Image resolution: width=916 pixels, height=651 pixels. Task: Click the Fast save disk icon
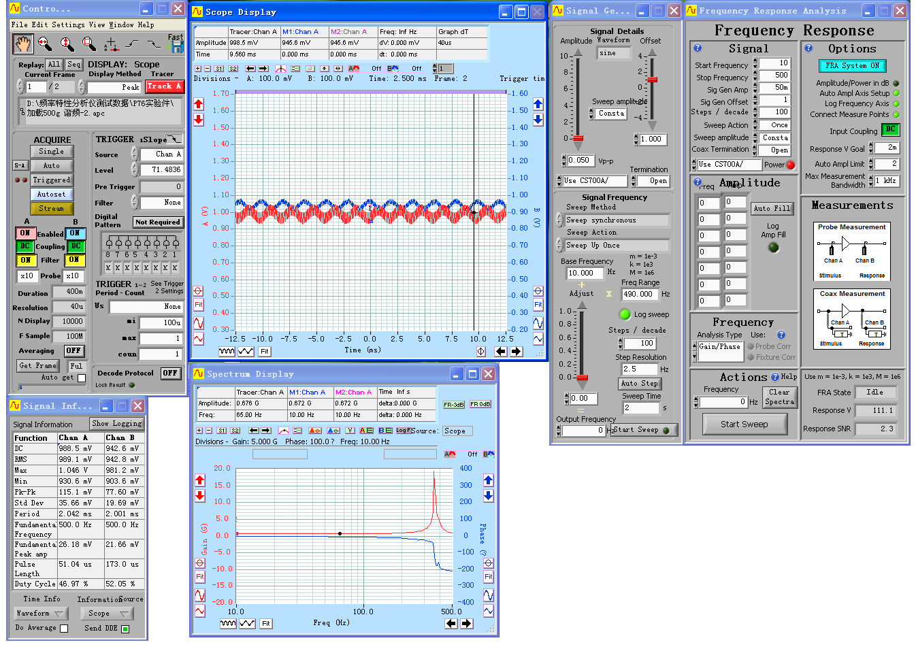[177, 46]
